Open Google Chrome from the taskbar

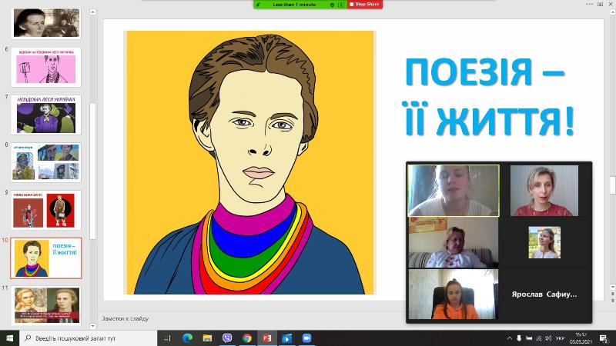(x=247, y=338)
